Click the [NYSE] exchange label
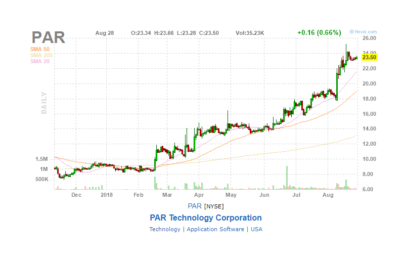 [214, 206]
